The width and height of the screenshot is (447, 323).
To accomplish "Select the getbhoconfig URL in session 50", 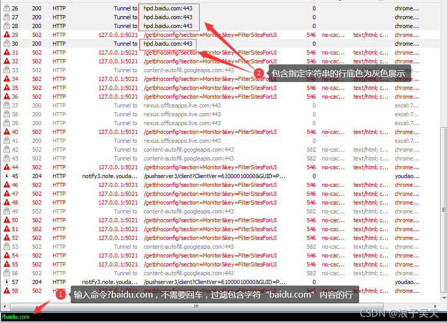I will point(210,220).
